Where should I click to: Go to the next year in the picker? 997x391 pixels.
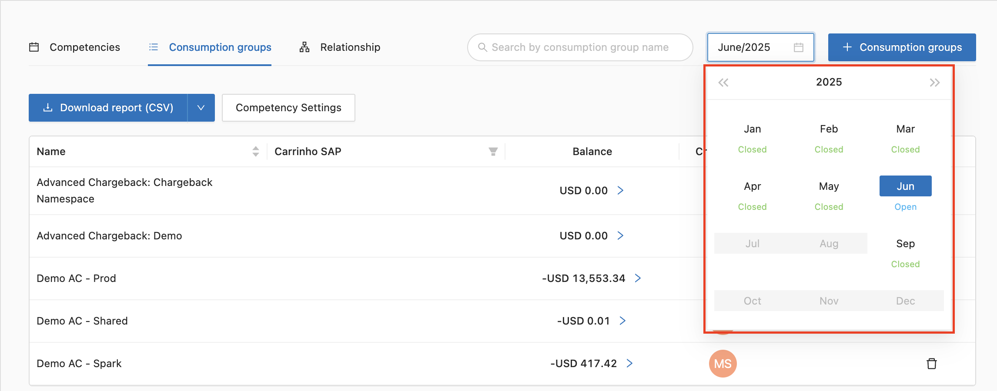click(x=934, y=83)
